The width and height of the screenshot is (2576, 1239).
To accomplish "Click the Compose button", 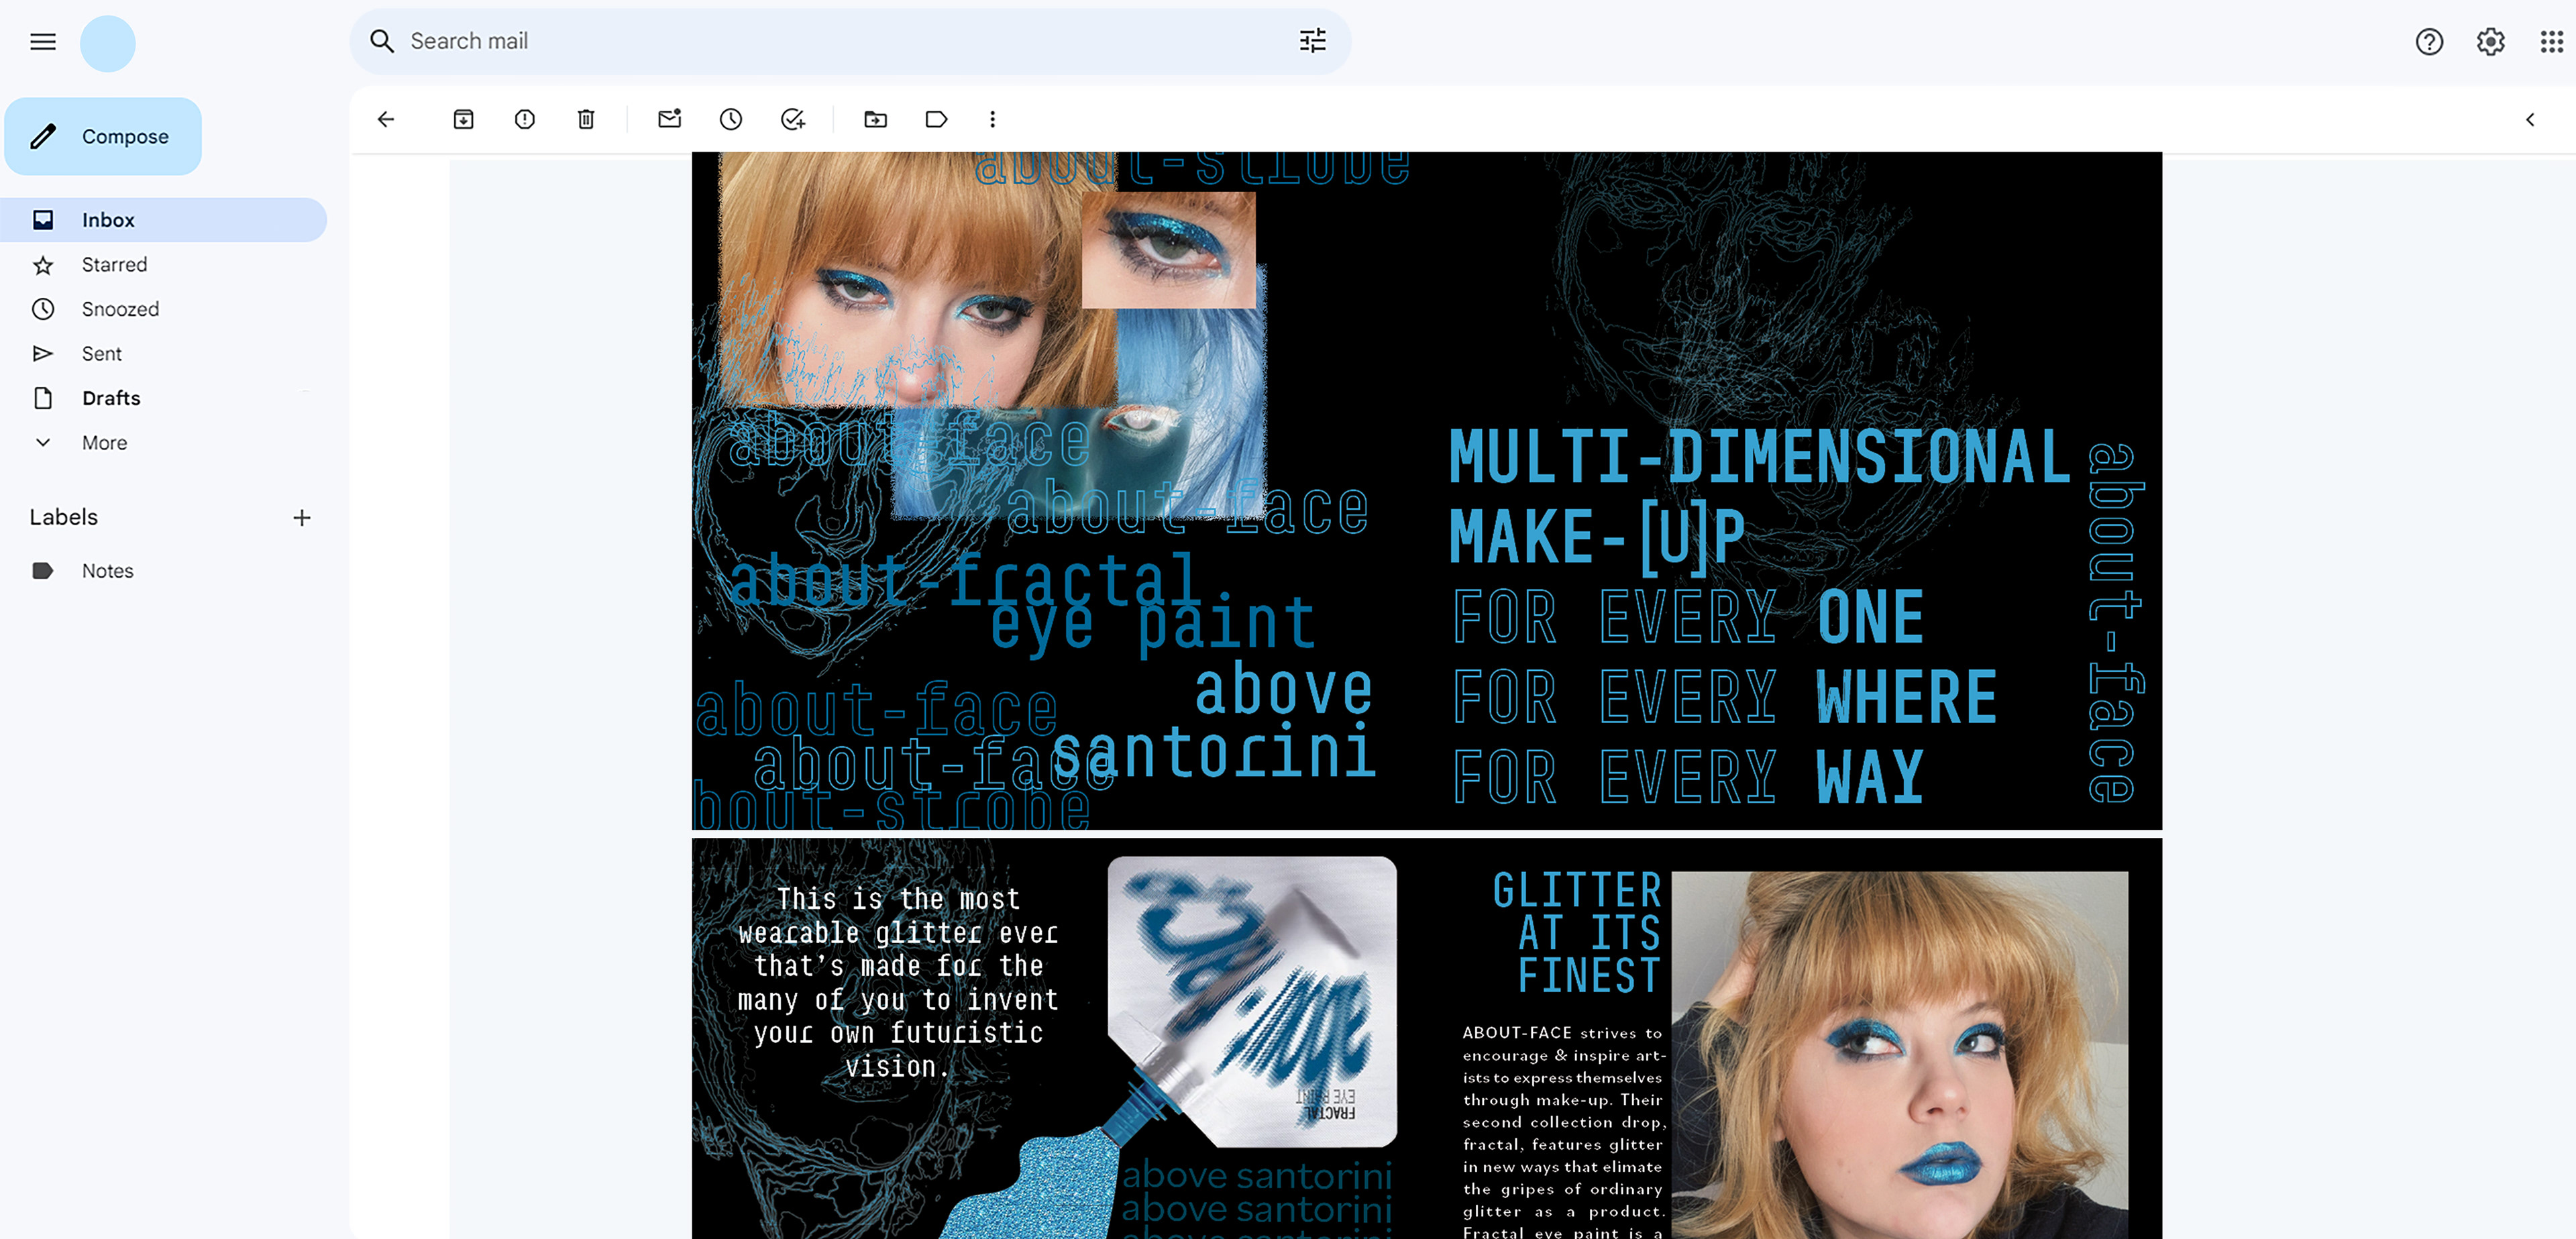I will pos(103,136).
